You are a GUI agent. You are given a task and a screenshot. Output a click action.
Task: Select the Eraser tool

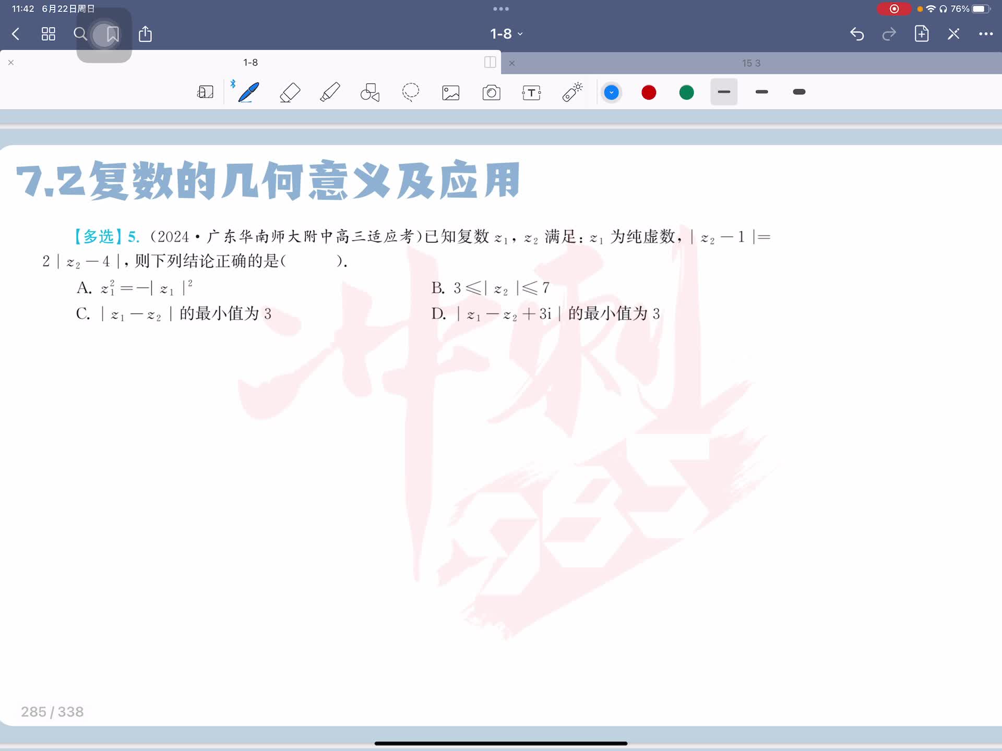pos(290,92)
